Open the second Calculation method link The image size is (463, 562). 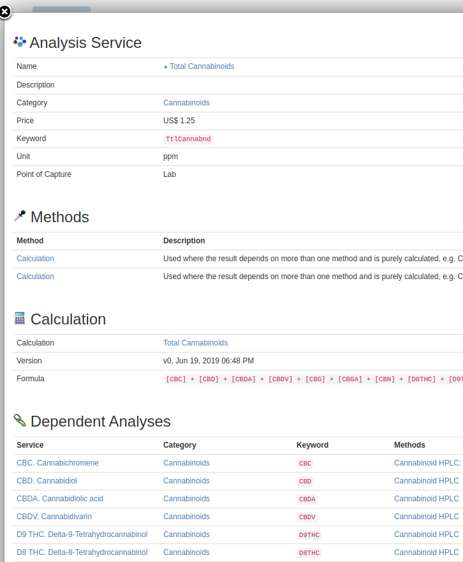pos(35,276)
